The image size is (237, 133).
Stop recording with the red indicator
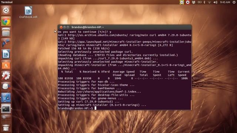188,2
